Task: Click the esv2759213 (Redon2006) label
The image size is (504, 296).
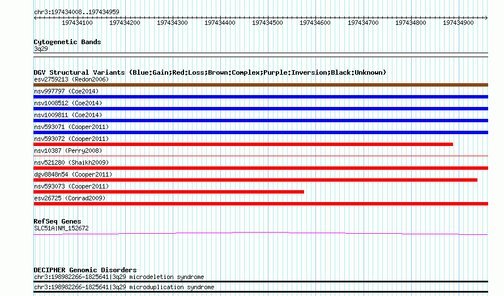Action: point(71,79)
